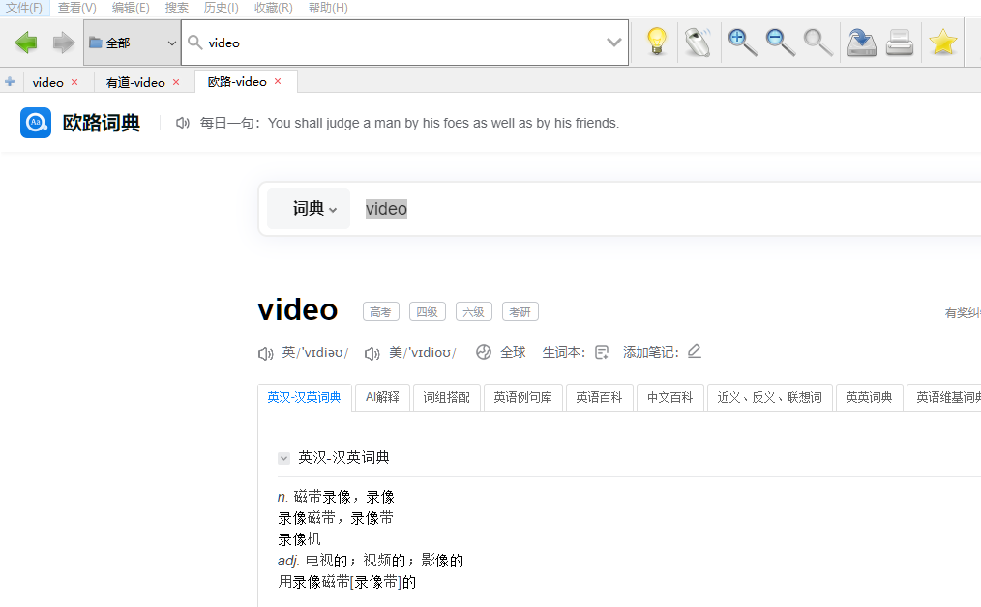Click the green back arrow button
The image size is (981, 607).
(26, 43)
